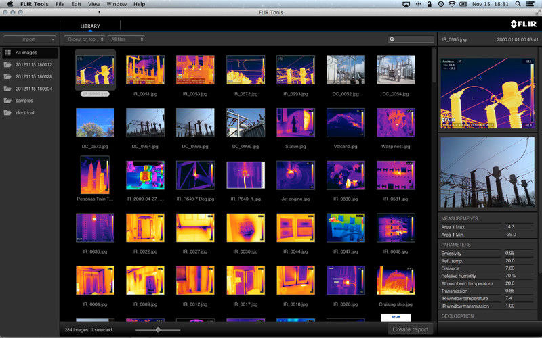Open the All files filter dropdown
Image resolution: width=542 pixels, height=338 pixels.
[126, 39]
